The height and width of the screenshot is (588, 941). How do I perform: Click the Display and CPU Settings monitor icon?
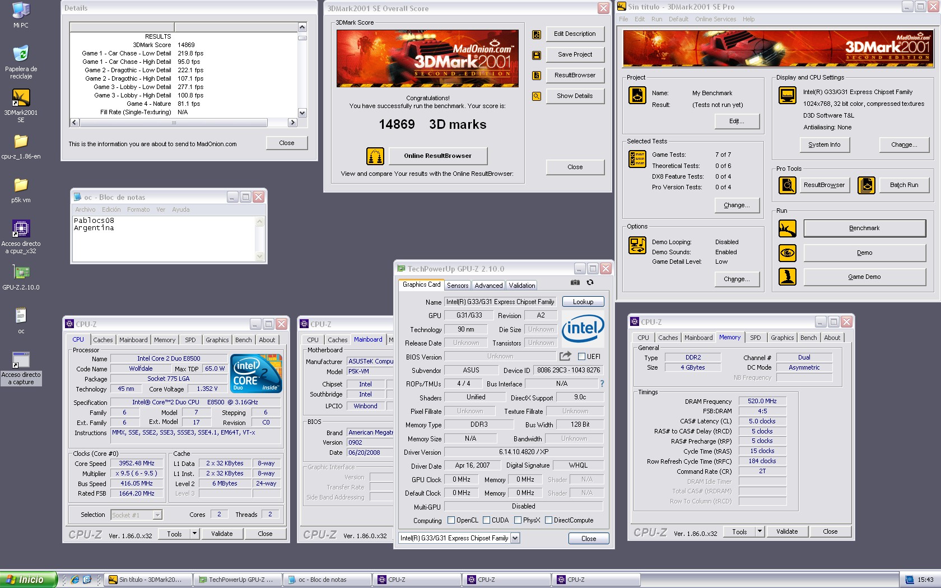point(788,95)
